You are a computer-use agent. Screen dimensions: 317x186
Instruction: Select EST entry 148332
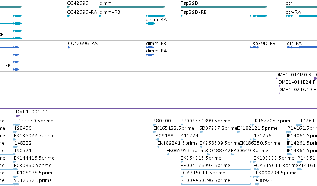click(x=23, y=143)
